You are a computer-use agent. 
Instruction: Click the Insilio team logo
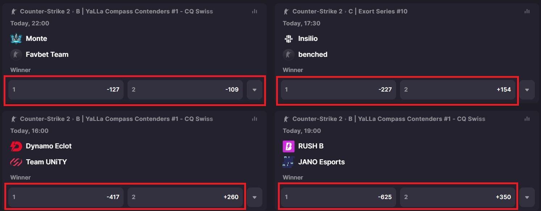pyautogui.click(x=288, y=38)
